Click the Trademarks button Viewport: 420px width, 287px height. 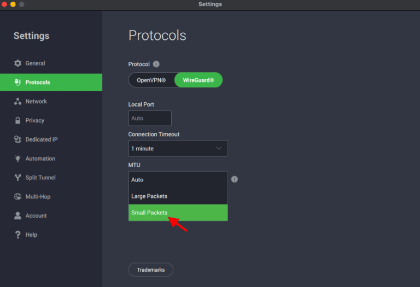pos(150,270)
